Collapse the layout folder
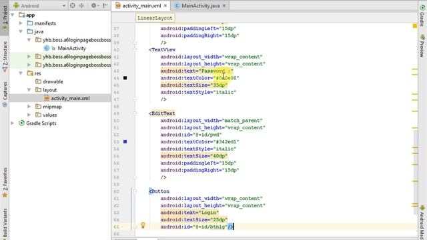This screenshot has width=427, height=240. tap(29, 90)
